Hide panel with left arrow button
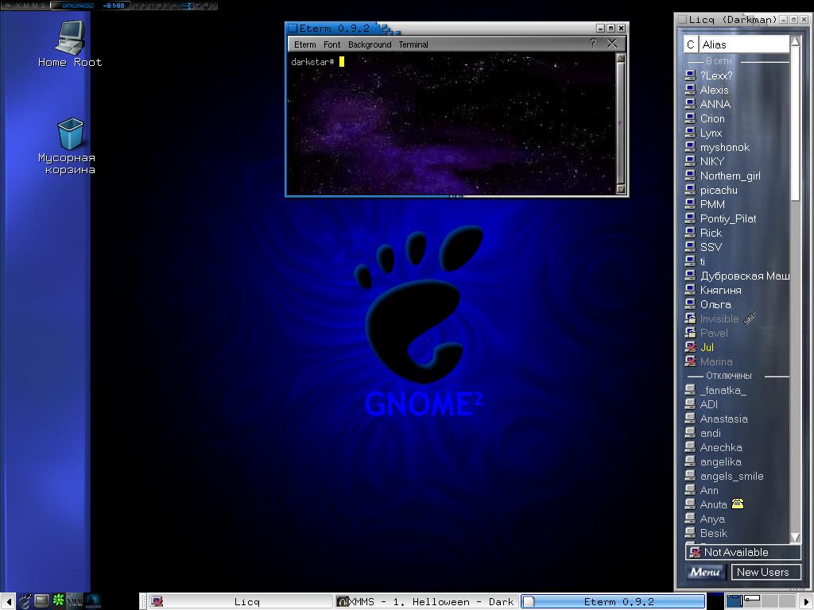This screenshot has height=610, width=814. click(x=8, y=602)
